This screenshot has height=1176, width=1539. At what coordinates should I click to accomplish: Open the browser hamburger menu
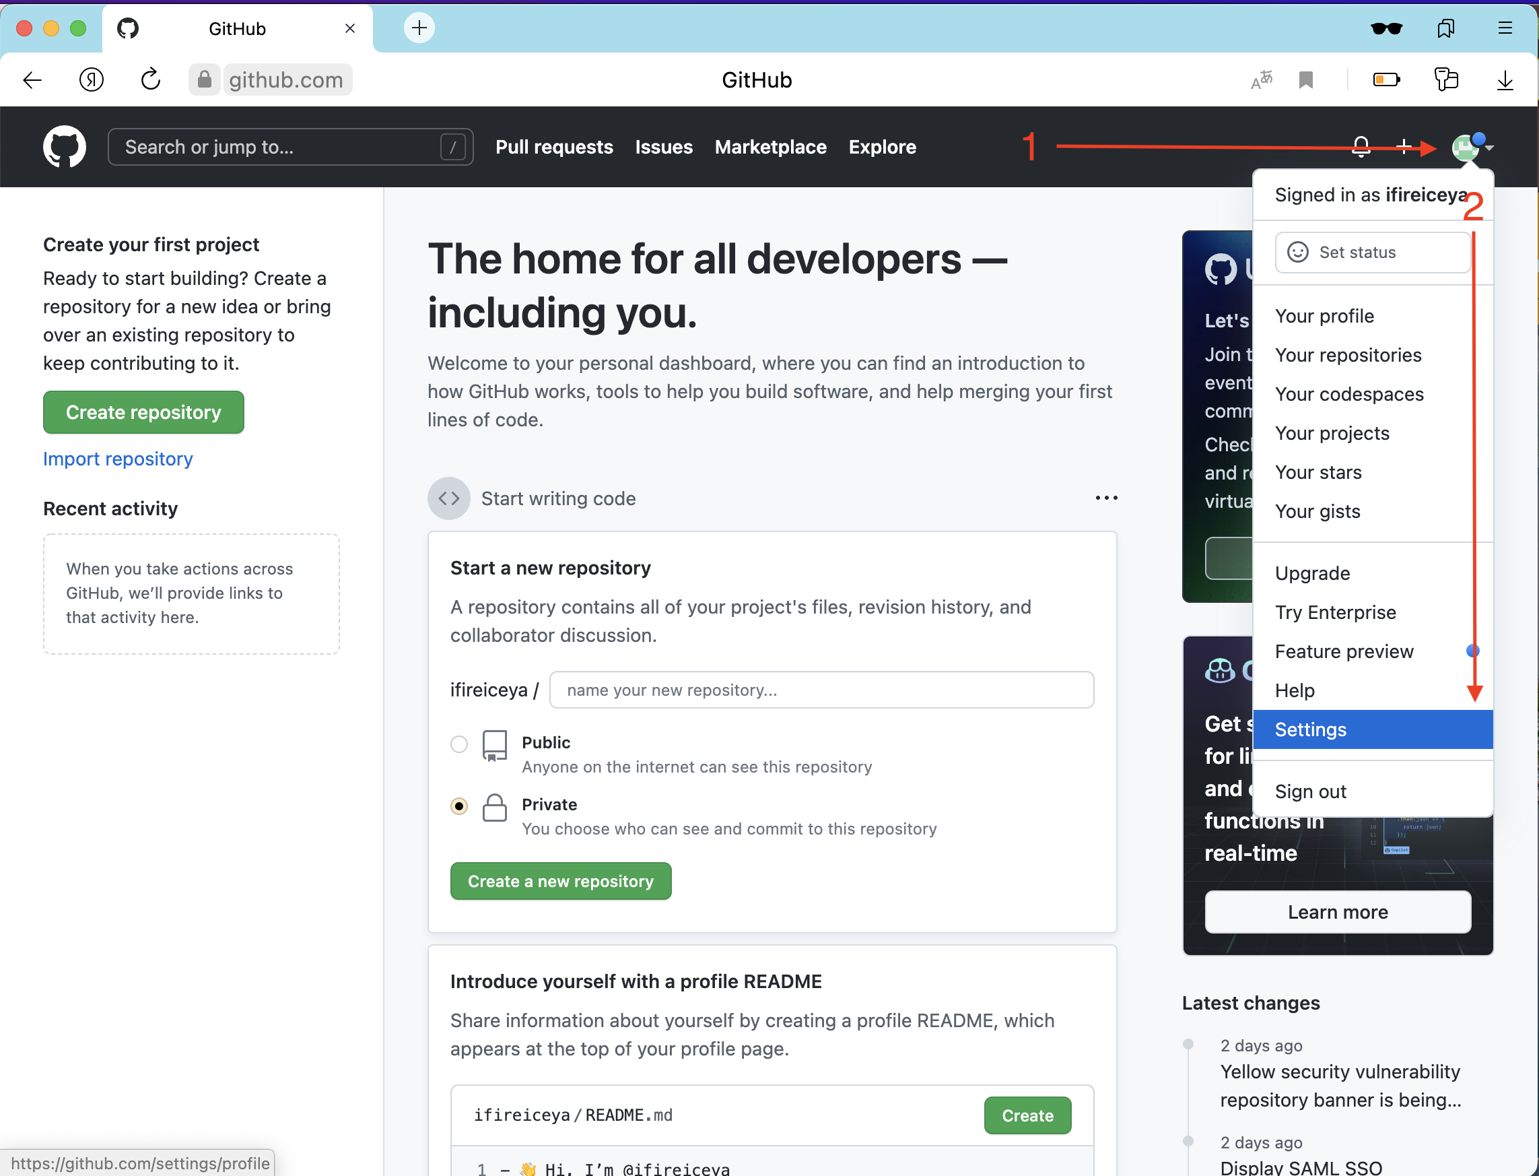pos(1505,28)
